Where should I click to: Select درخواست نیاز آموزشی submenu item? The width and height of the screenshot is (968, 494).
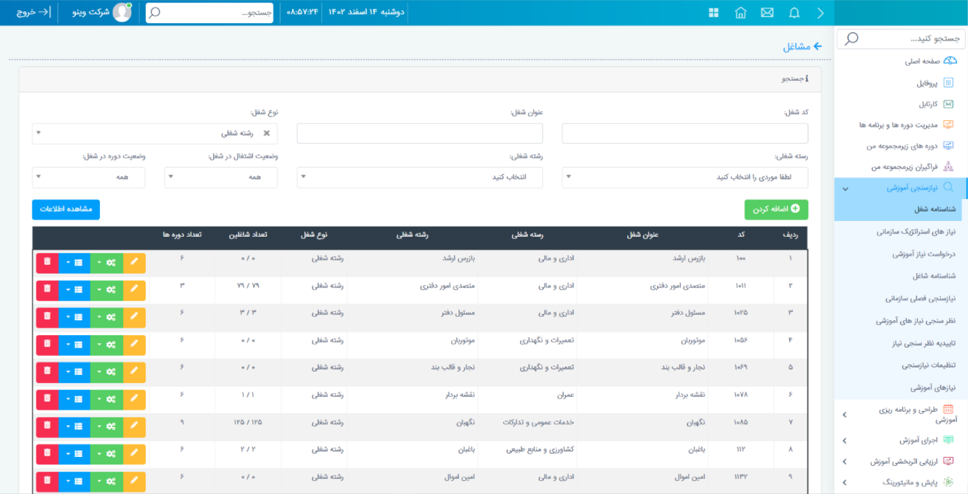[924, 254]
